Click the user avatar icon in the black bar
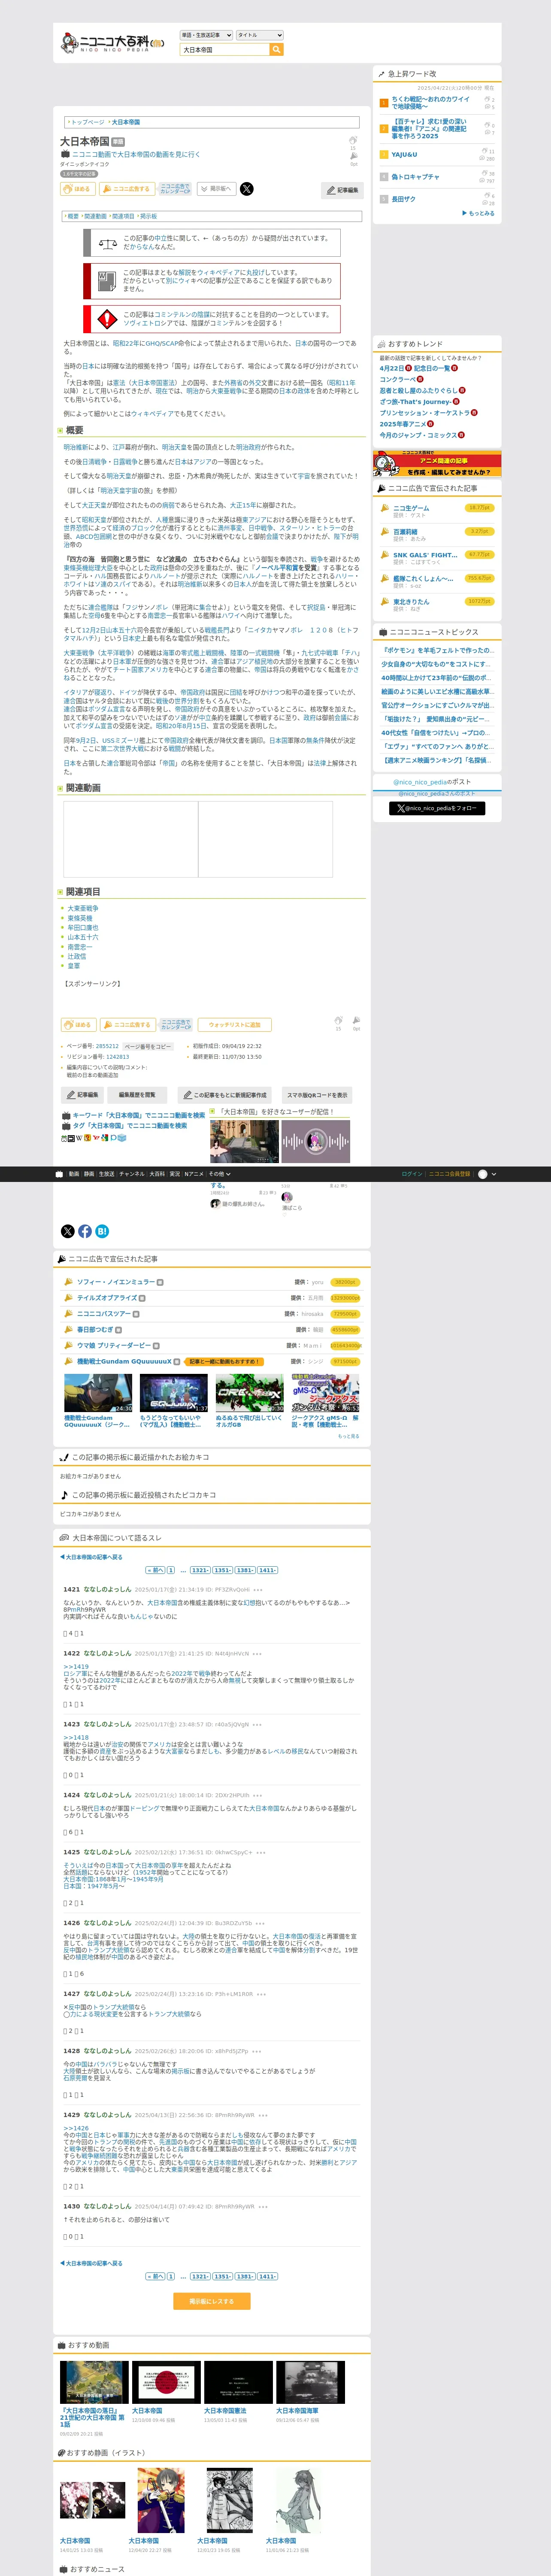551x2576 pixels. [x=483, y=1174]
